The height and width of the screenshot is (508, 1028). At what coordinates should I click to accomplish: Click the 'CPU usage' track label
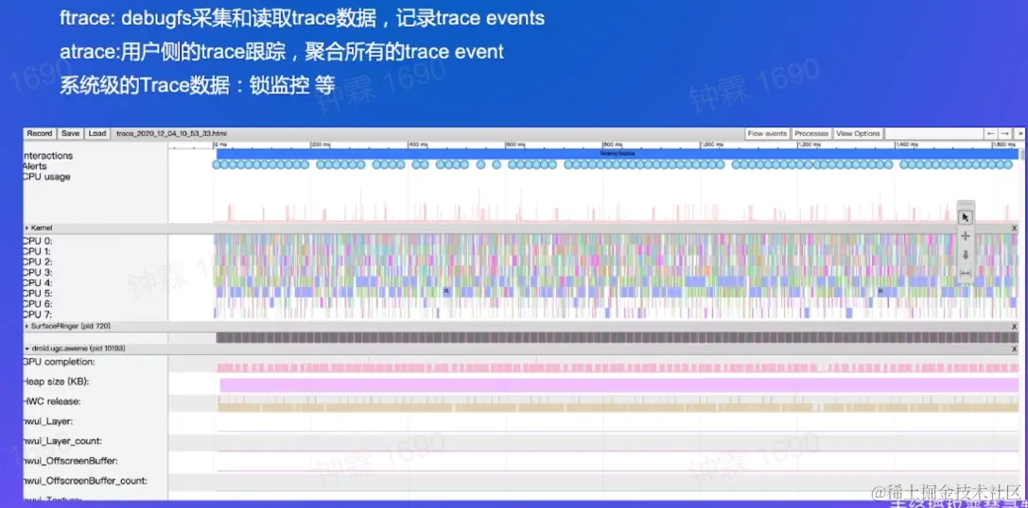coord(46,177)
